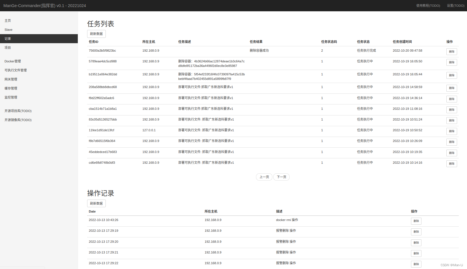The height and width of the screenshot is (269, 467).
Task: Go to next page with 下一页
Action: [281, 177]
